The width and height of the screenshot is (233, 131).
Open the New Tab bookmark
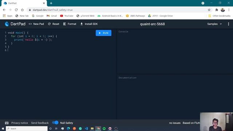[22, 16]
